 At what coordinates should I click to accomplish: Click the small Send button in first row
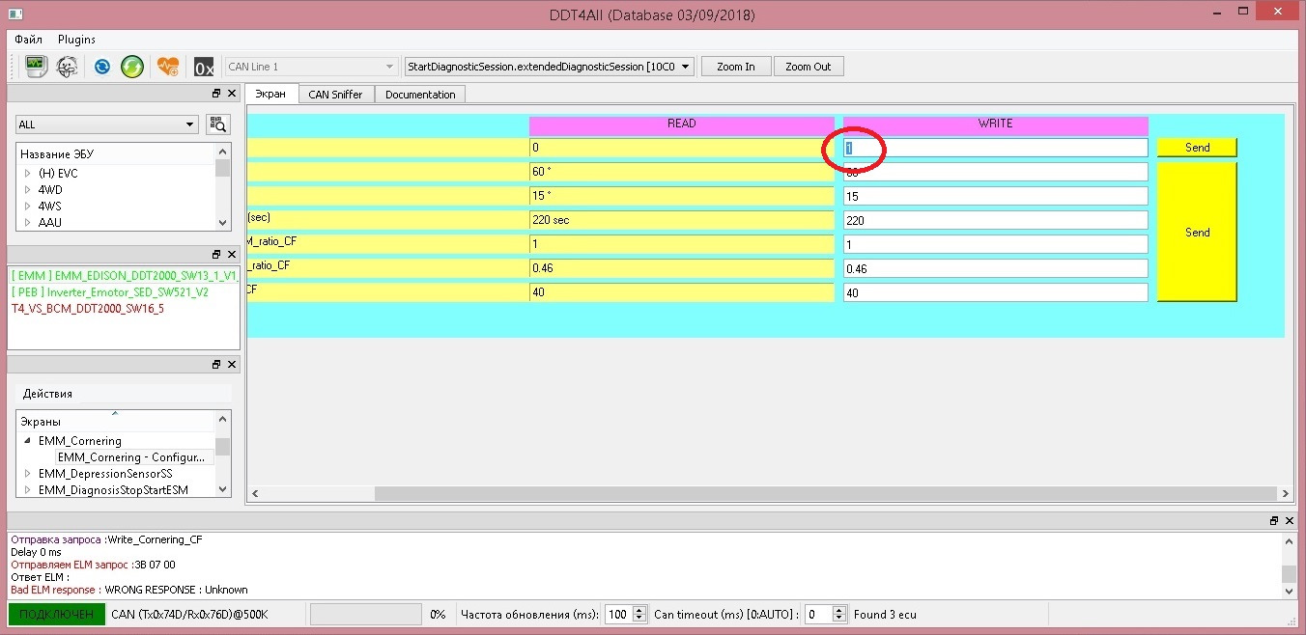1197,148
